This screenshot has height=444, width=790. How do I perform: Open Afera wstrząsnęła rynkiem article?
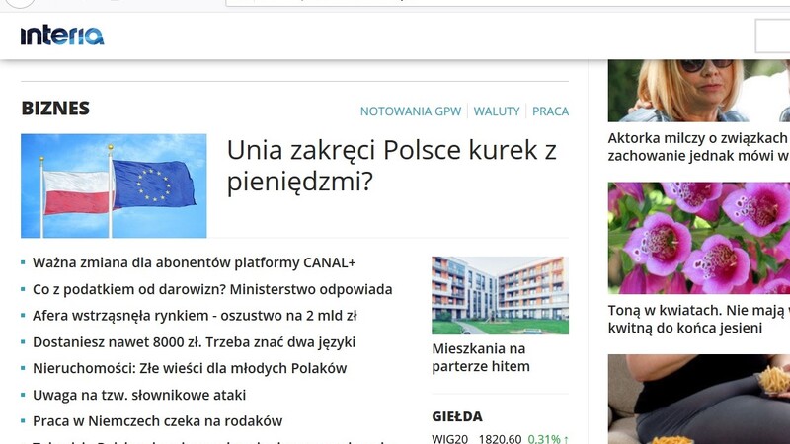(195, 316)
